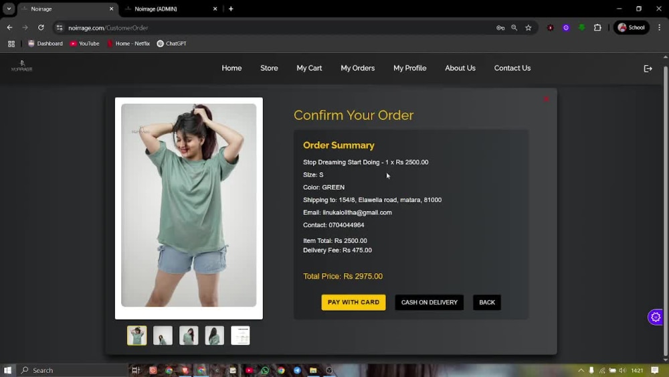Click the Email: linukalolitha@gmail.com line

347,212
